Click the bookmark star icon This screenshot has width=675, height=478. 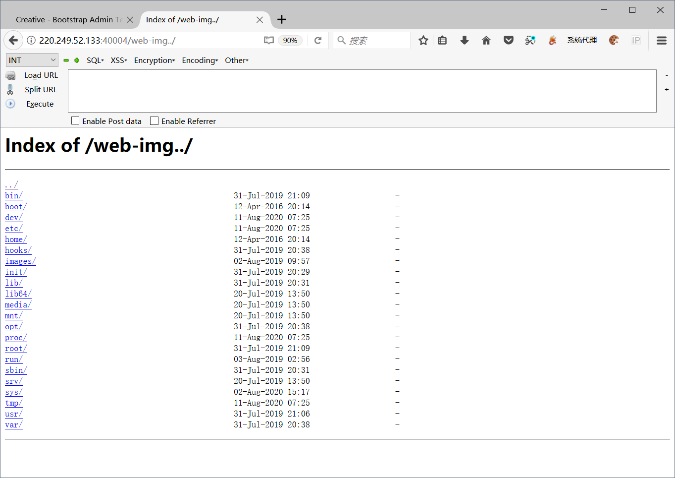[423, 41]
